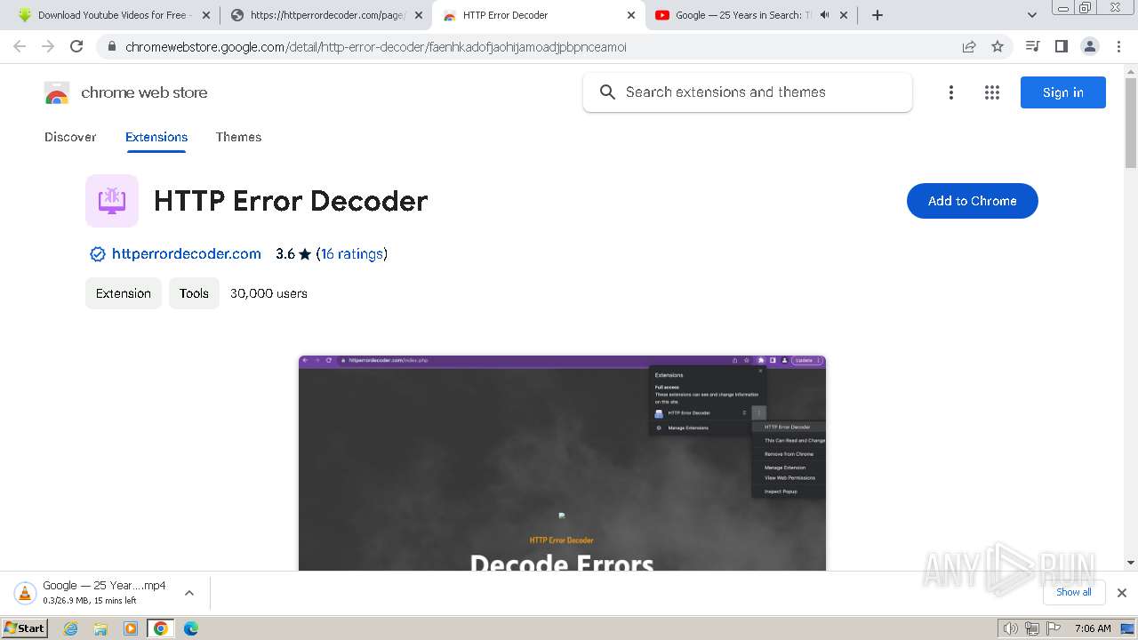Open the Discover section

coord(70,137)
